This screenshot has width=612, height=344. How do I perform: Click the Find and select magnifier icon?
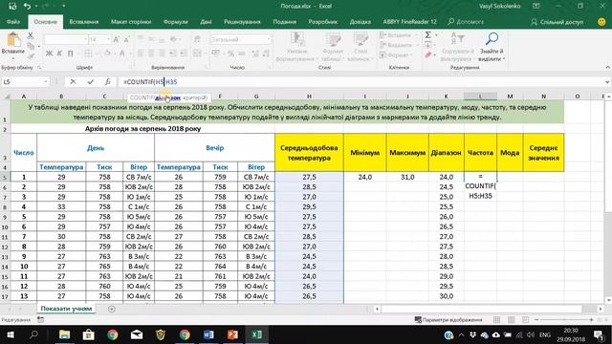(x=492, y=39)
